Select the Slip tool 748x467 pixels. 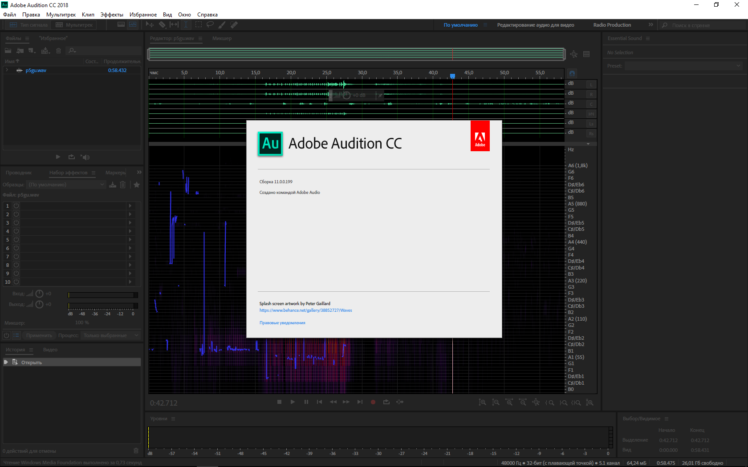[x=174, y=25]
